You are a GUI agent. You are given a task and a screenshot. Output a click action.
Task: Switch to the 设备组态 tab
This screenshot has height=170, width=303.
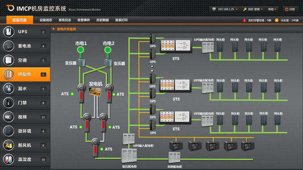(x=46, y=20)
